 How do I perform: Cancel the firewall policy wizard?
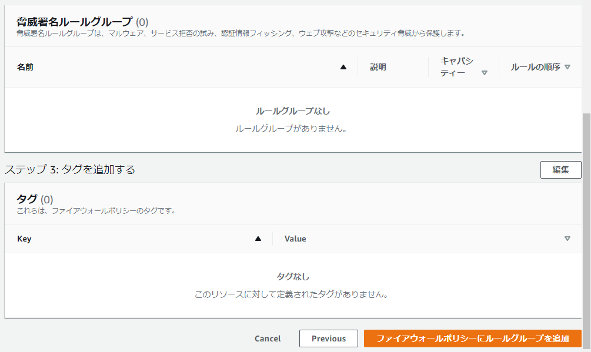[268, 338]
